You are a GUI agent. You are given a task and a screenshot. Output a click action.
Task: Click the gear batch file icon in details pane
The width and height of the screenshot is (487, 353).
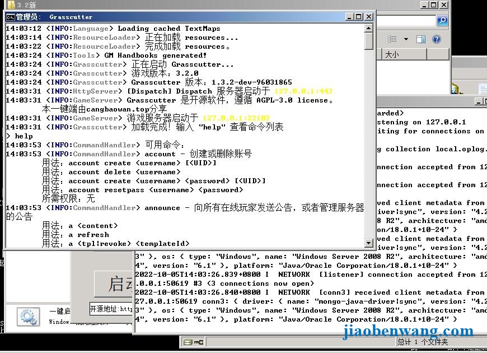coord(28,317)
